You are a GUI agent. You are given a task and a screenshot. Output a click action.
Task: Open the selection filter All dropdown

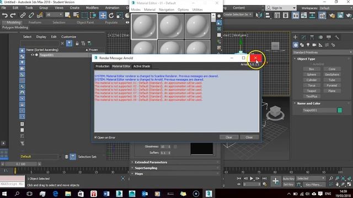(54, 15)
